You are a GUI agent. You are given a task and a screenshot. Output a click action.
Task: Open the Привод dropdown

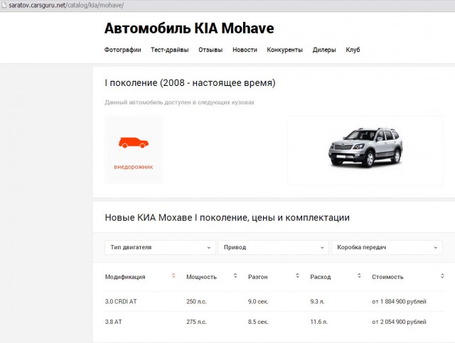(x=273, y=247)
